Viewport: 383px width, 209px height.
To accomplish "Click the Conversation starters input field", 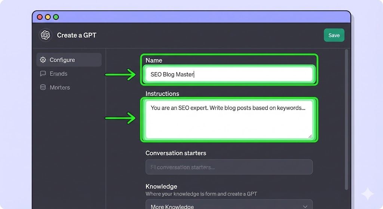I will [x=229, y=167].
